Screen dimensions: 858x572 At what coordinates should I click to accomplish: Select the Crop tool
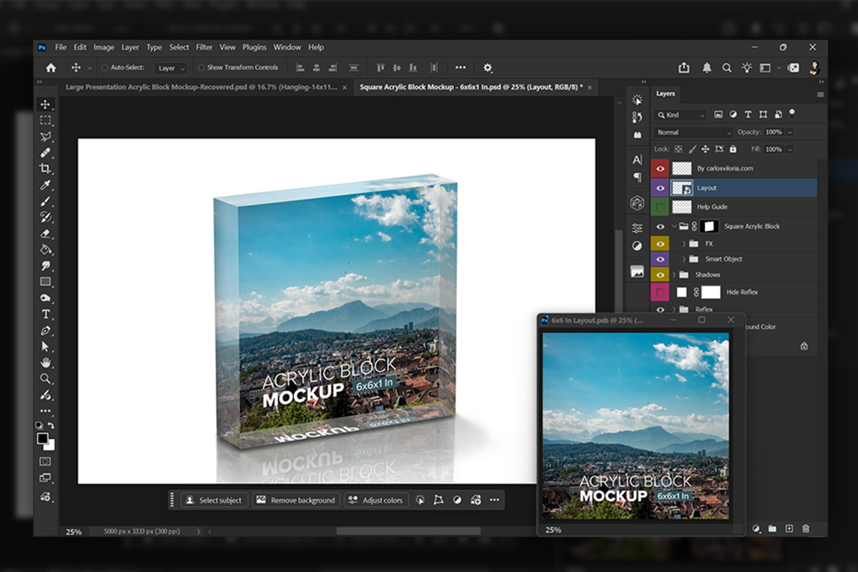coord(46,169)
